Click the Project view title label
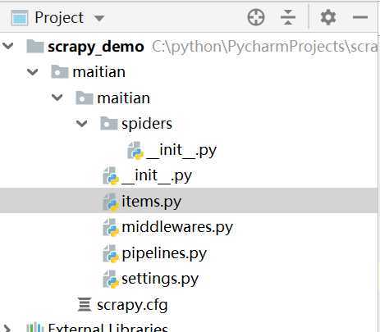The width and height of the screenshot is (380, 332). pos(59,18)
